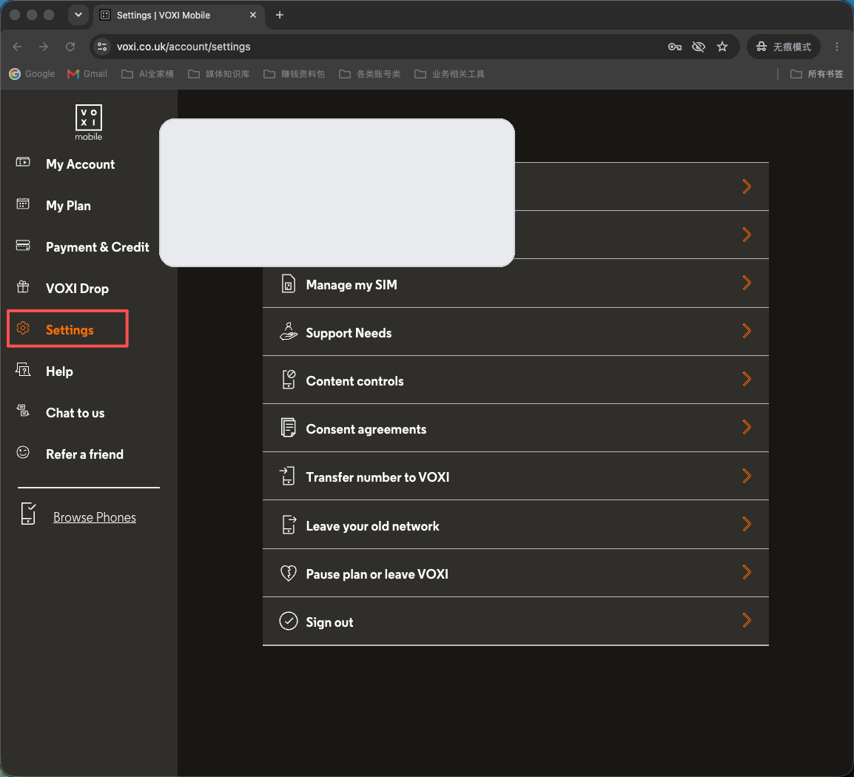Click the Chat to us icon
Screen dimensions: 854x777
pyautogui.click(x=23, y=411)
